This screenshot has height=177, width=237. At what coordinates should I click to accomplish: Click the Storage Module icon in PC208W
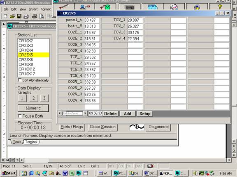(x=197, y=7)
